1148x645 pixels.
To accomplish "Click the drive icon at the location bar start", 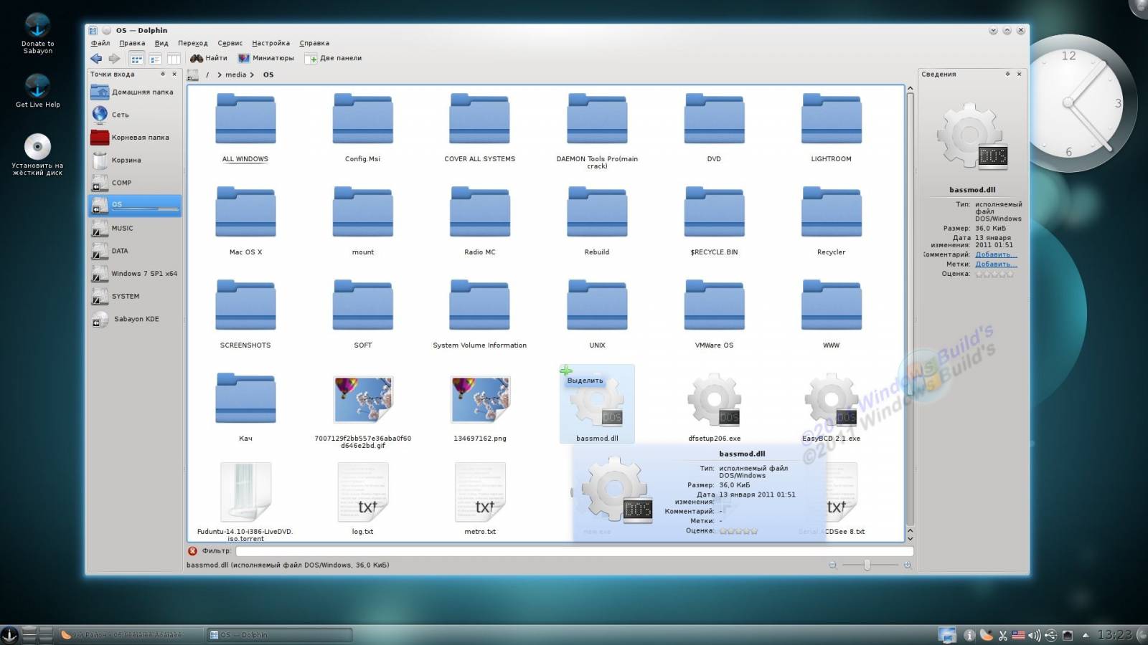I will click(x=192, y=75).
